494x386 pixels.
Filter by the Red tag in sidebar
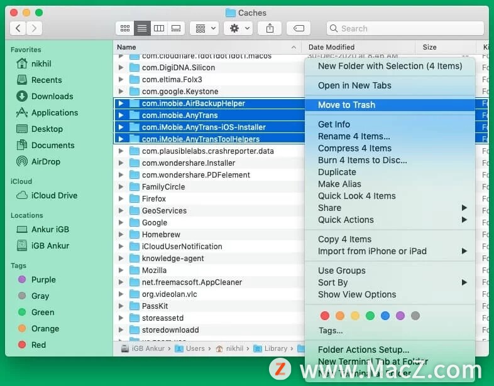[32, 345]
